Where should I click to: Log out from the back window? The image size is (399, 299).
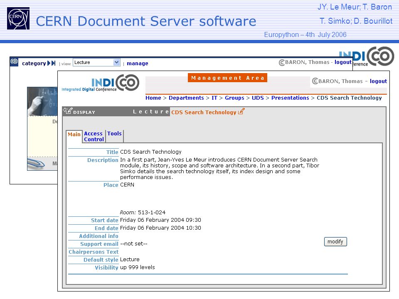pos(343,62)
